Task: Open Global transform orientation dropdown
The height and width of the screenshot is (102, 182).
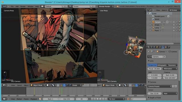Action: 76,85
